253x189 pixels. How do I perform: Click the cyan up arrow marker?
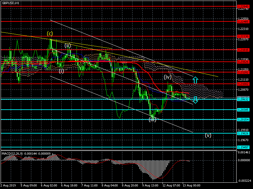coord(195,80)
